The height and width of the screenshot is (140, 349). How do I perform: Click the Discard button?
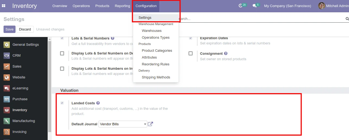(25, 29)
